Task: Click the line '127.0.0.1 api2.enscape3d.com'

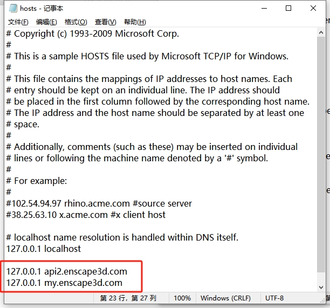Action: click(x=67, y=271)
